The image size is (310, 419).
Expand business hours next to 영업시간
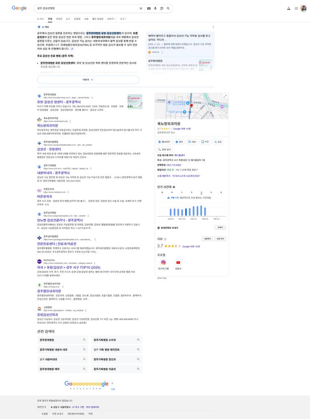tap(197, 170)
